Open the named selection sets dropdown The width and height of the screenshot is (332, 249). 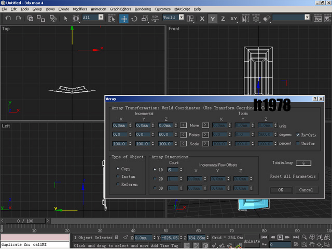click(x=307, y=17)
